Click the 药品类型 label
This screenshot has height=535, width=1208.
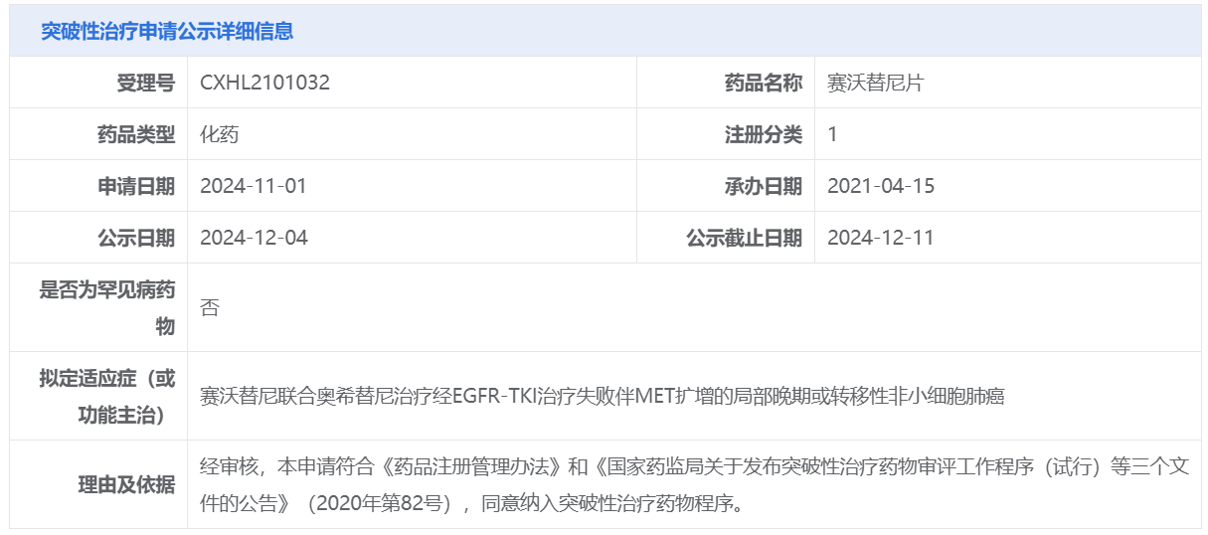pos(136,134)
